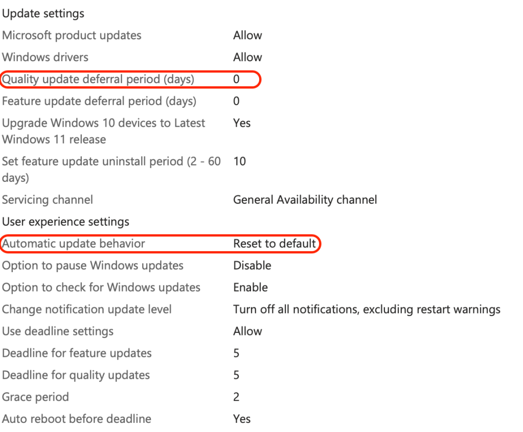This screenshot has height=432, width=523.
Task: Click Auto reboot before deadline Yes value
Action: click(x=242, y=419)
